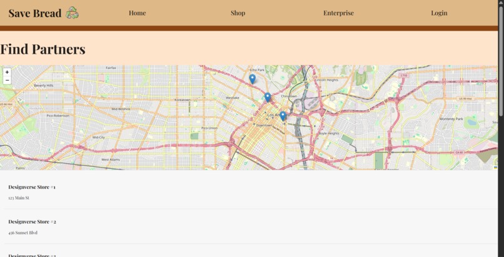
Task: Click the Find Partners heading
Action: click(43, 49)
